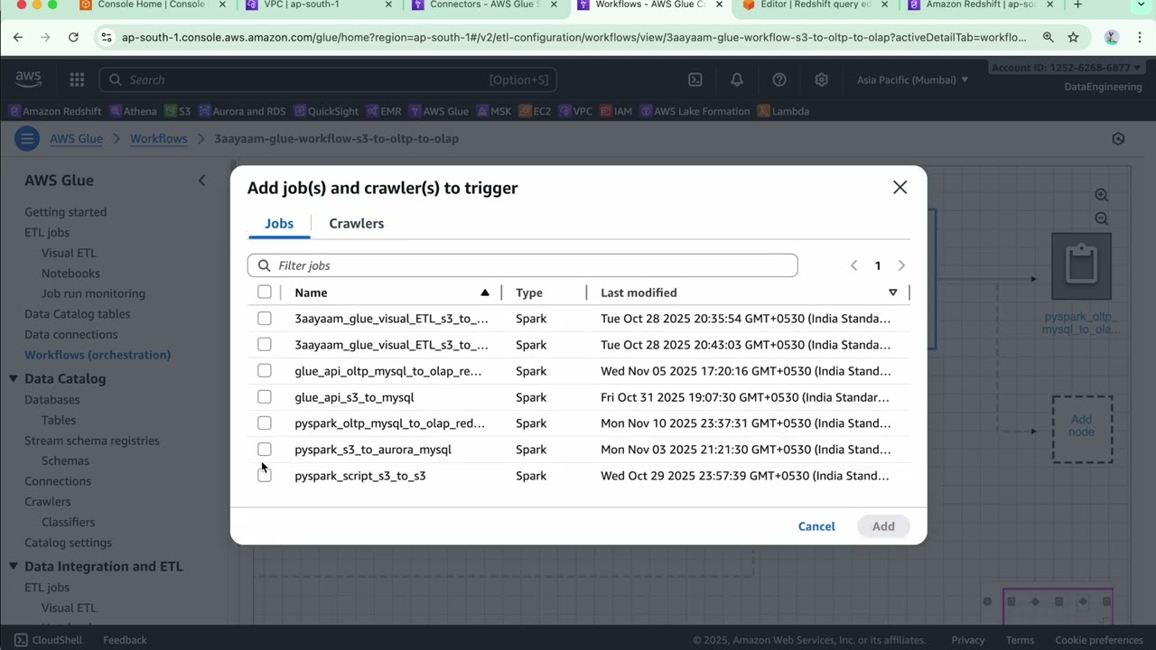Screen dimensions: 1156x650
Task: Open the Aurora and RDS shortcut
Action: coord(241,111)
